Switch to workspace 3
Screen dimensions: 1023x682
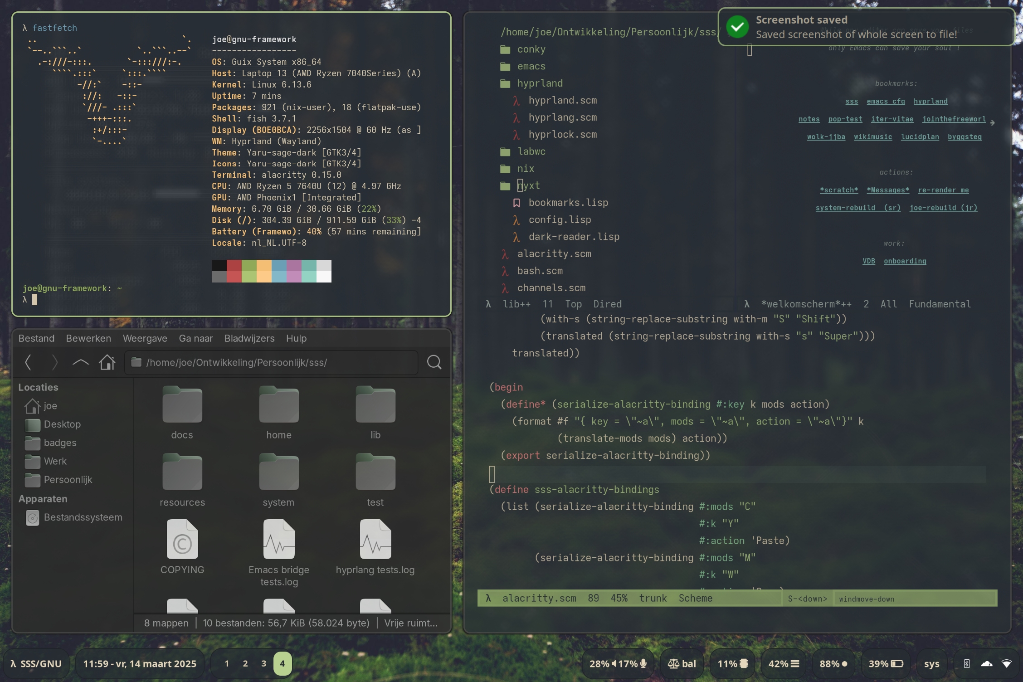tap(263, 664)
